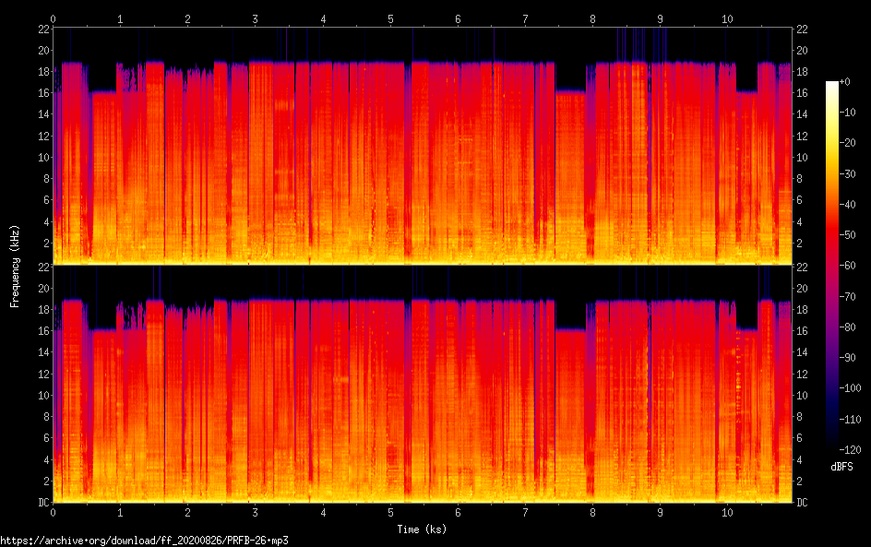Click the '-60' value on the color scale

point(848,266)
